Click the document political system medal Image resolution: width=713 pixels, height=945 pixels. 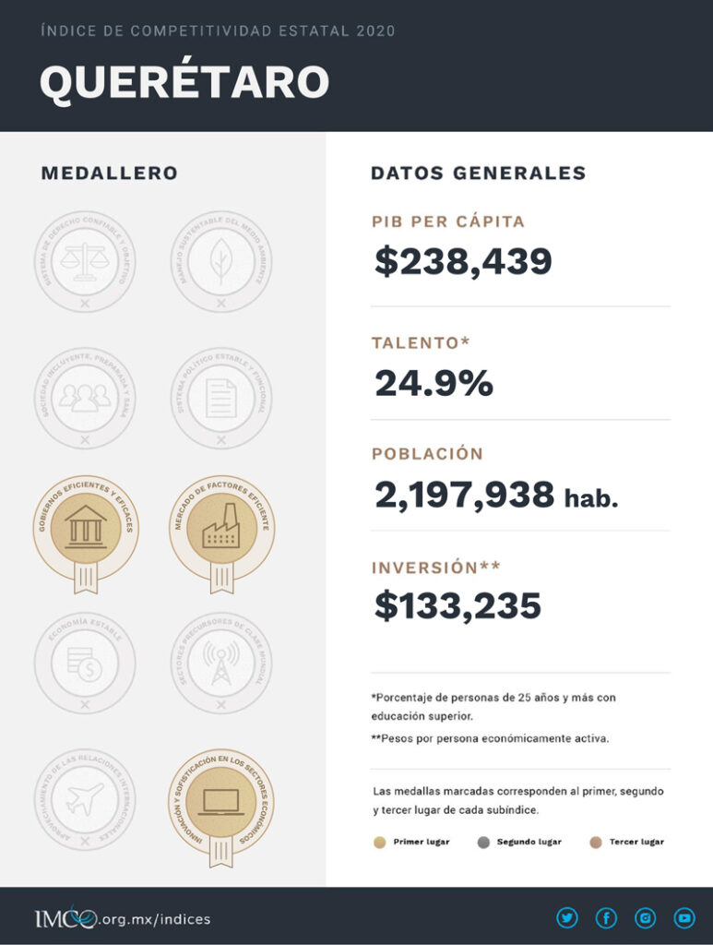coord(220,398)
